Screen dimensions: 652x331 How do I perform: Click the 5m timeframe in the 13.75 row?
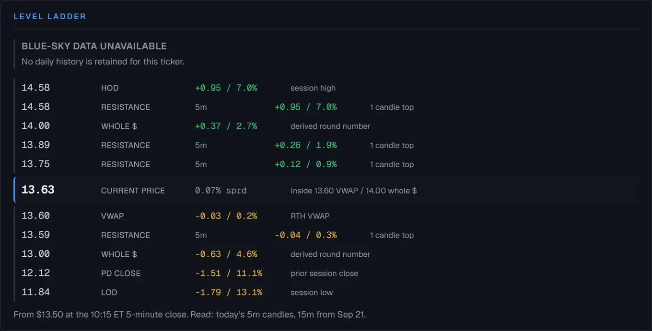[x=201, y=165]
